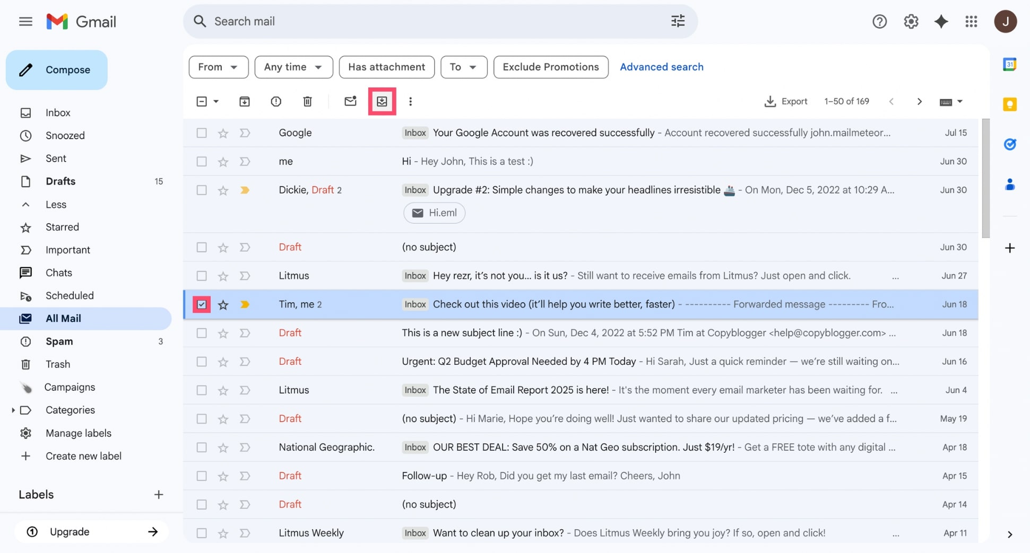Image resolution: width=1030 pixels, height=553 pixels.
Task: Uncheck the selected Tim, me email checkbox
Action: 202,304
